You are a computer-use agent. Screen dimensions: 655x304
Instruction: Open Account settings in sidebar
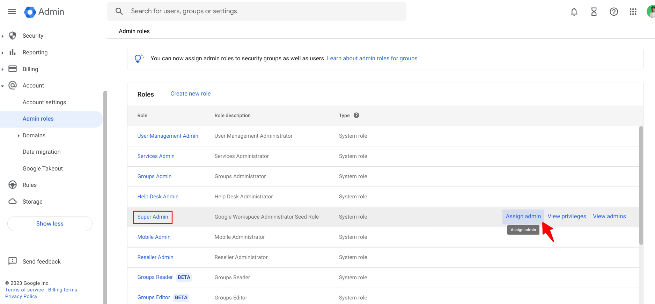point(44,102)
